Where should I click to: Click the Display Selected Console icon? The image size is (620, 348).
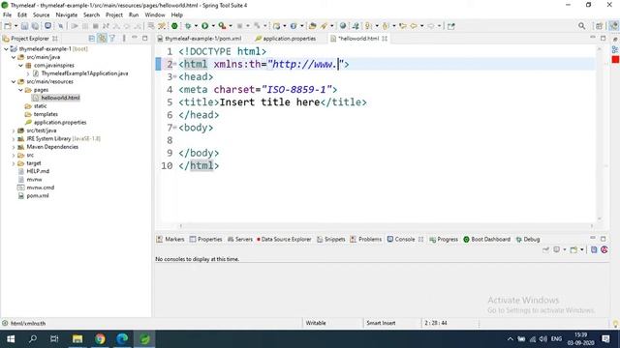pyautogui.click(x=556, y=249)
